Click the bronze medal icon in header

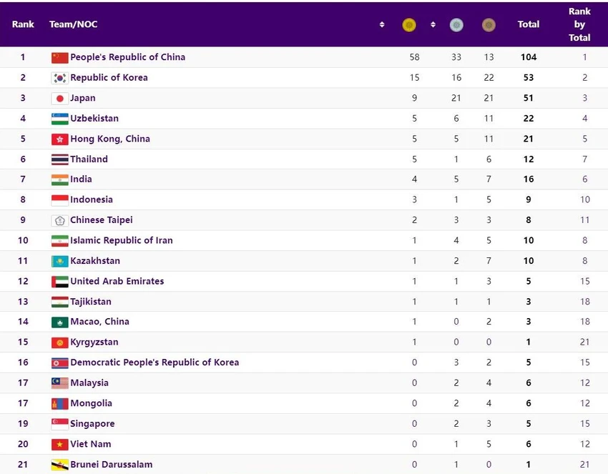tap(489, 25)
